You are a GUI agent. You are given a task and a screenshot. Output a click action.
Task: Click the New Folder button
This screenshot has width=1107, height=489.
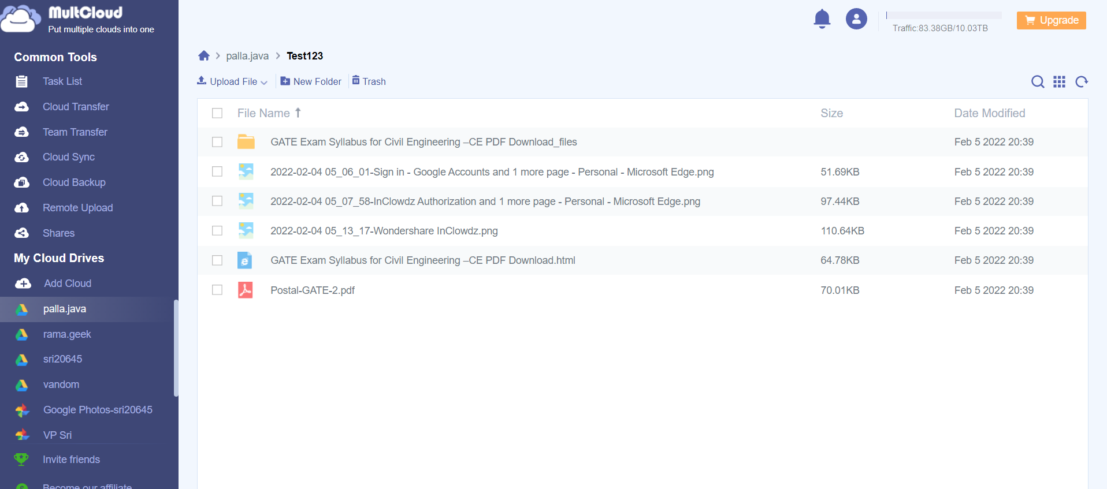(x=311, y=81)
